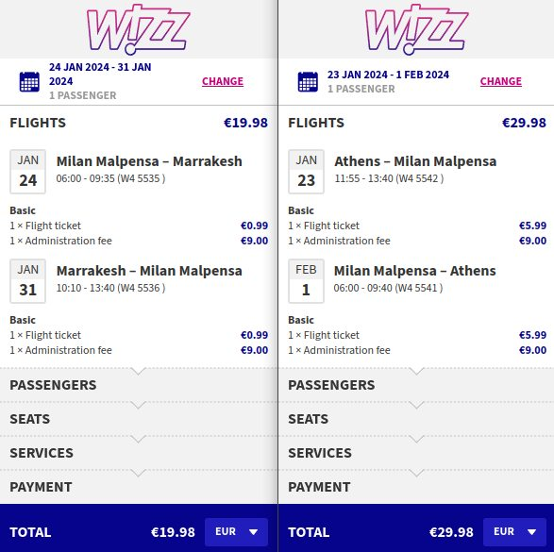554x552 pixels.
Task: Select Feb 1 date badge for Athens return
Action: coord(306,281)
